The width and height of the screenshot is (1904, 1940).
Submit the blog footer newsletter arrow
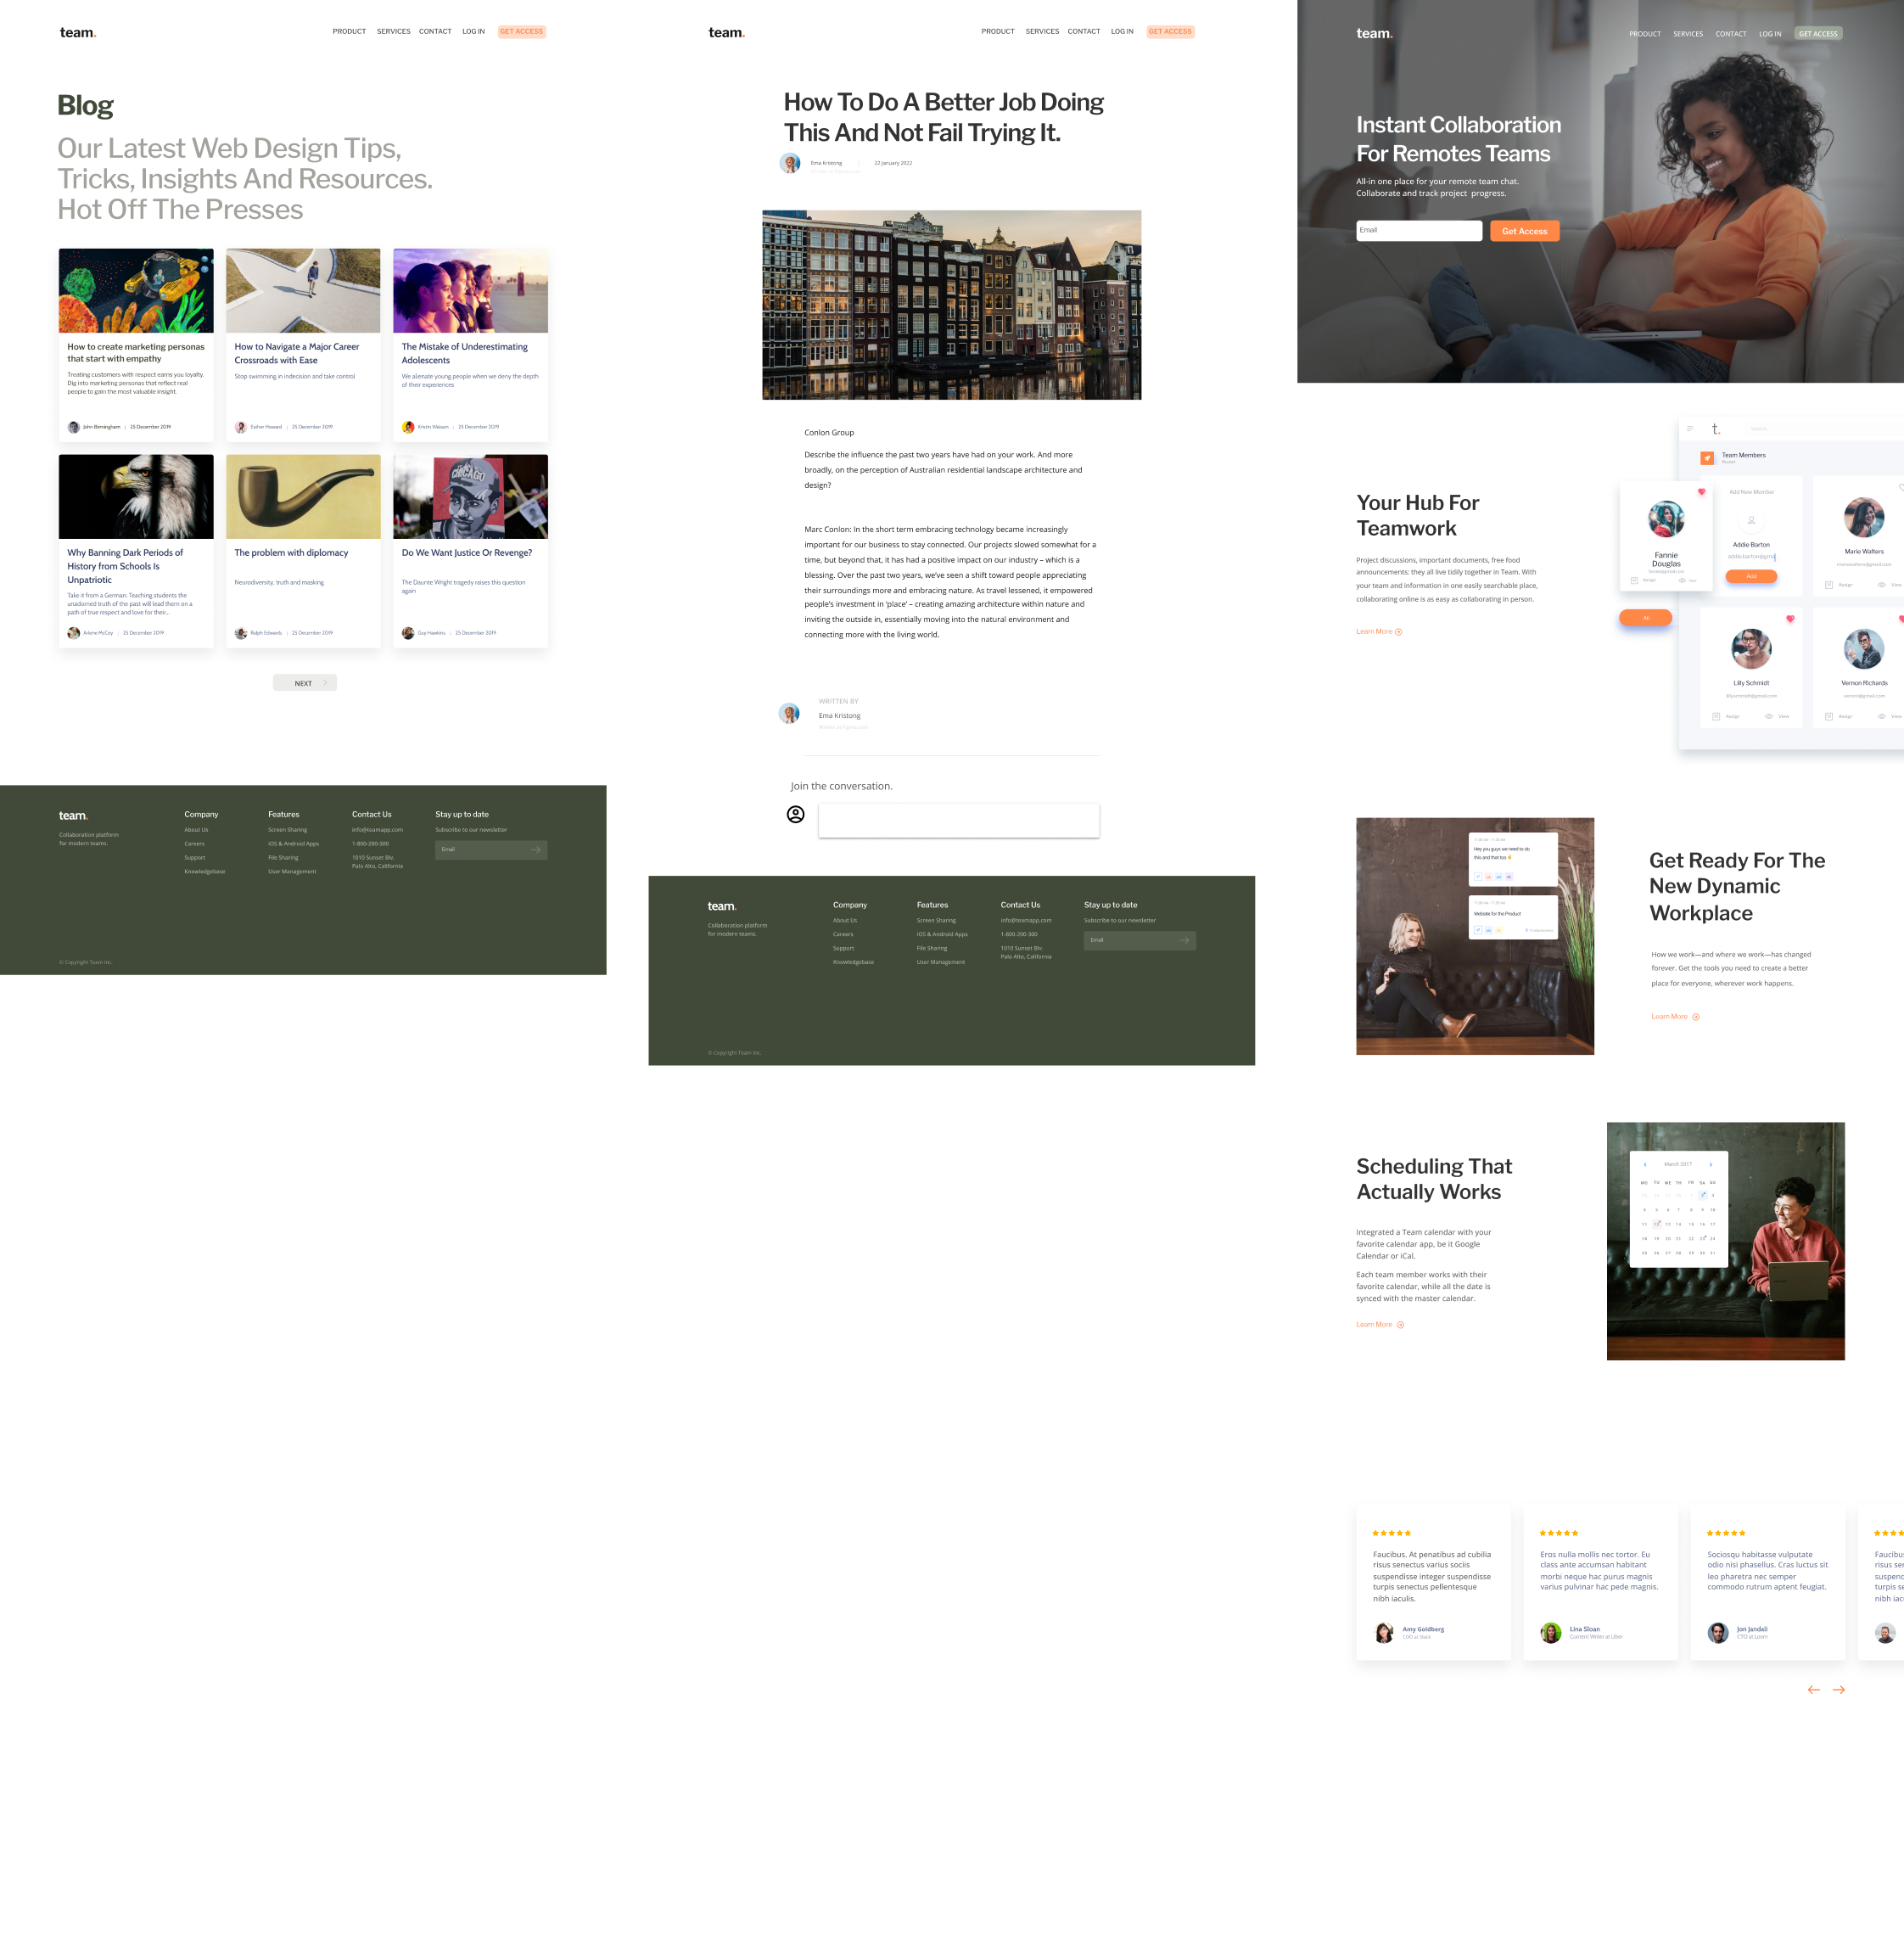coord(536,850)
